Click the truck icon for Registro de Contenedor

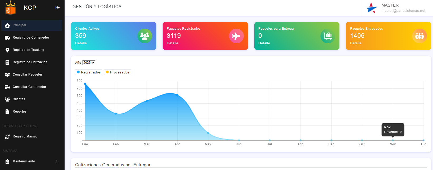[x=7, y=38]
